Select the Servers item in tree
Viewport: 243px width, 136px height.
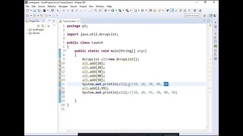[x=36, y=33]
